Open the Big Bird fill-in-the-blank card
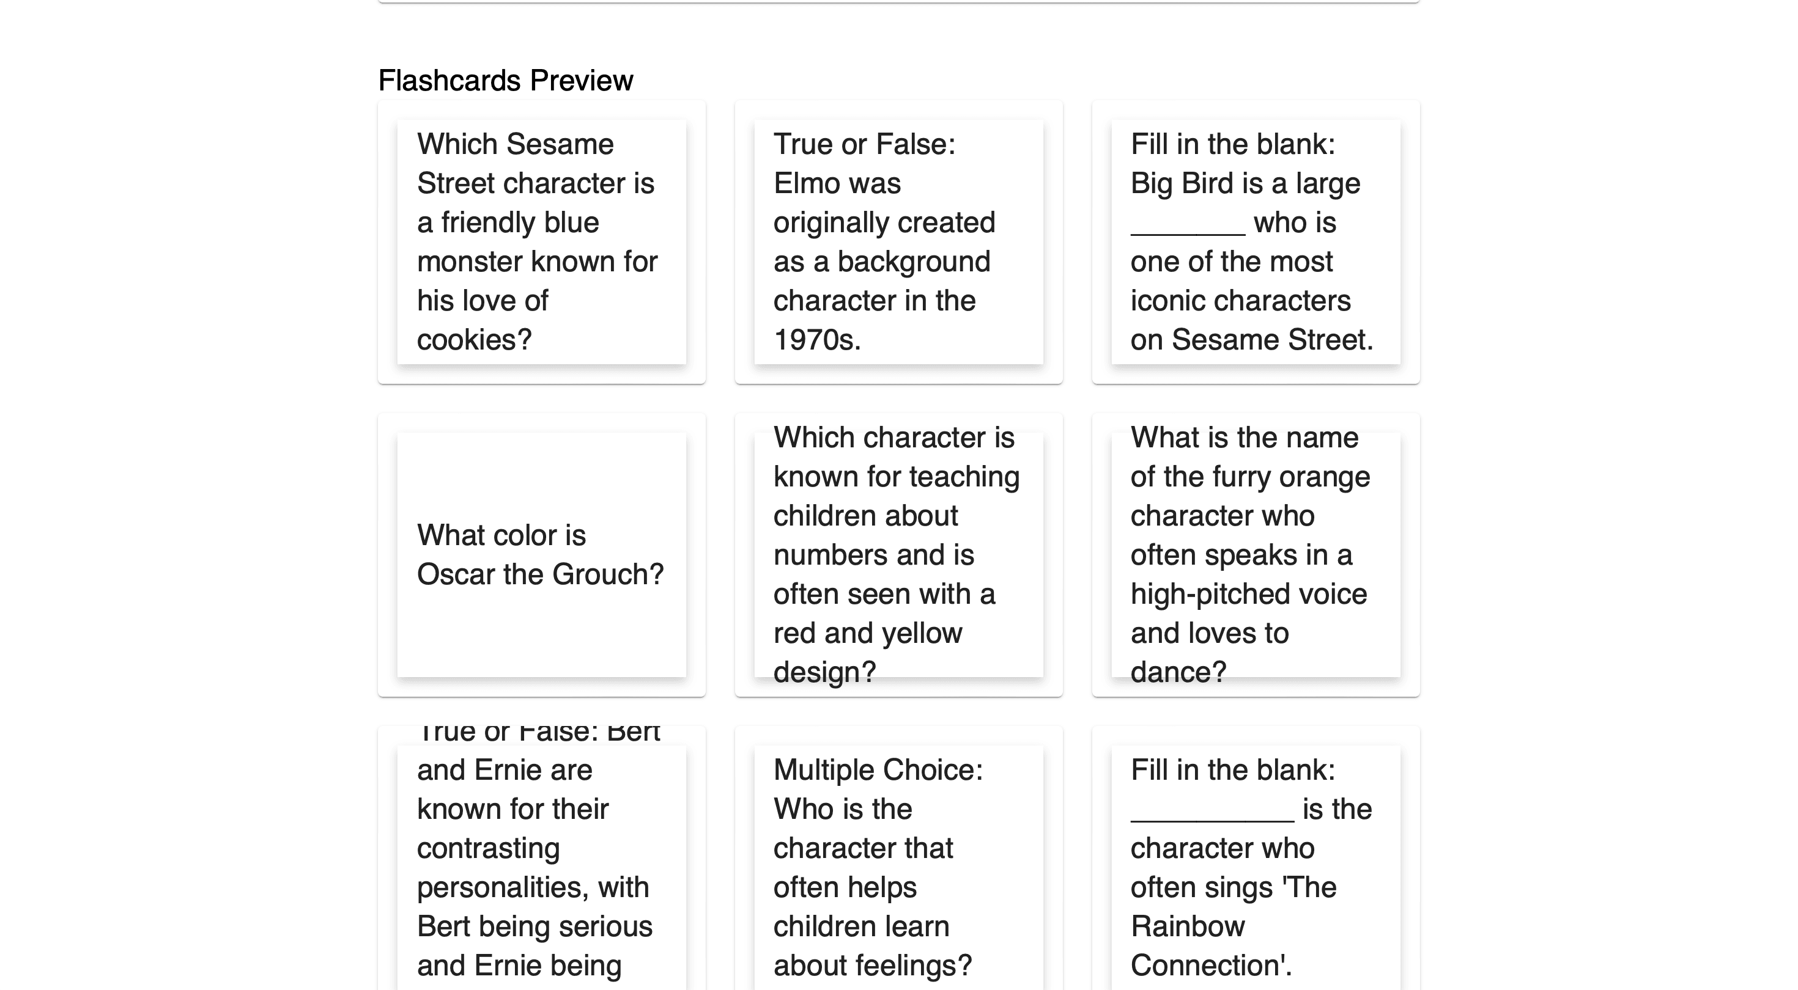The width and height of the screenshot is (1798, 990). pos(1255,241)
